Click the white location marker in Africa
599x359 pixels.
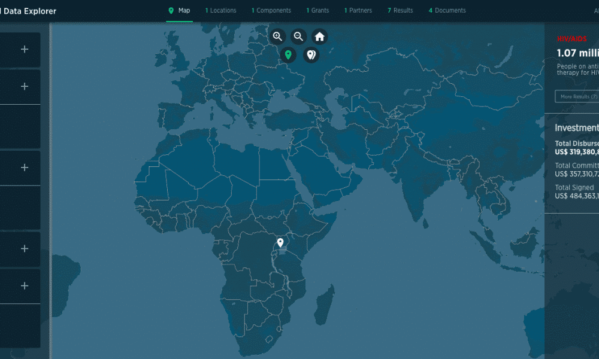click(x=280, y=243)
